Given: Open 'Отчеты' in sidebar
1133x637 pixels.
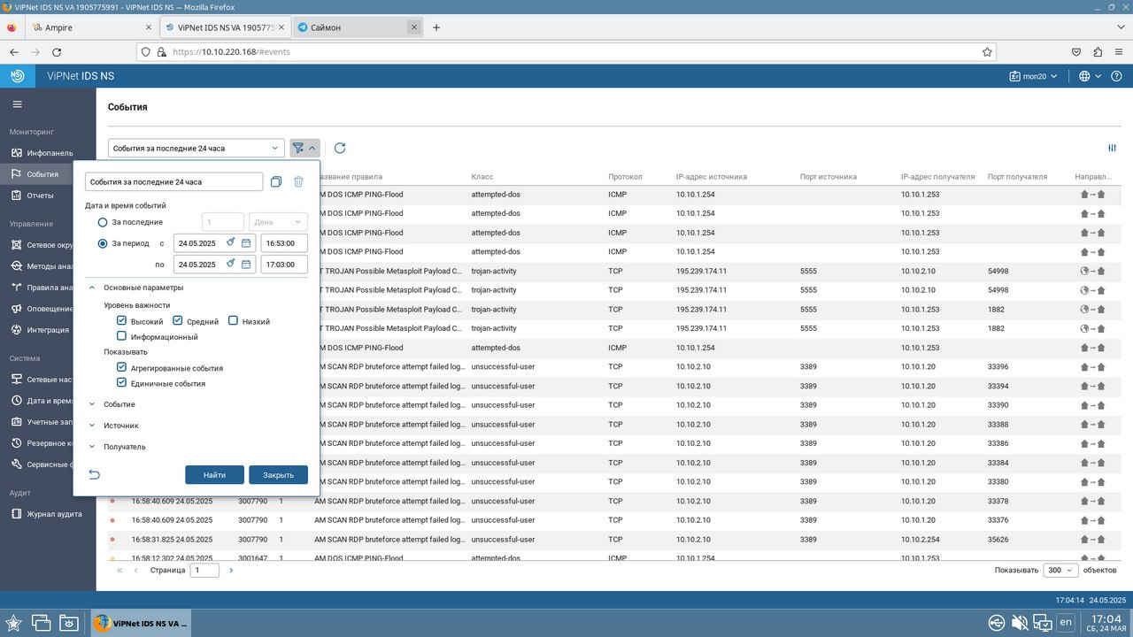Looking at the screenshot, I should (x=40, y=196).
